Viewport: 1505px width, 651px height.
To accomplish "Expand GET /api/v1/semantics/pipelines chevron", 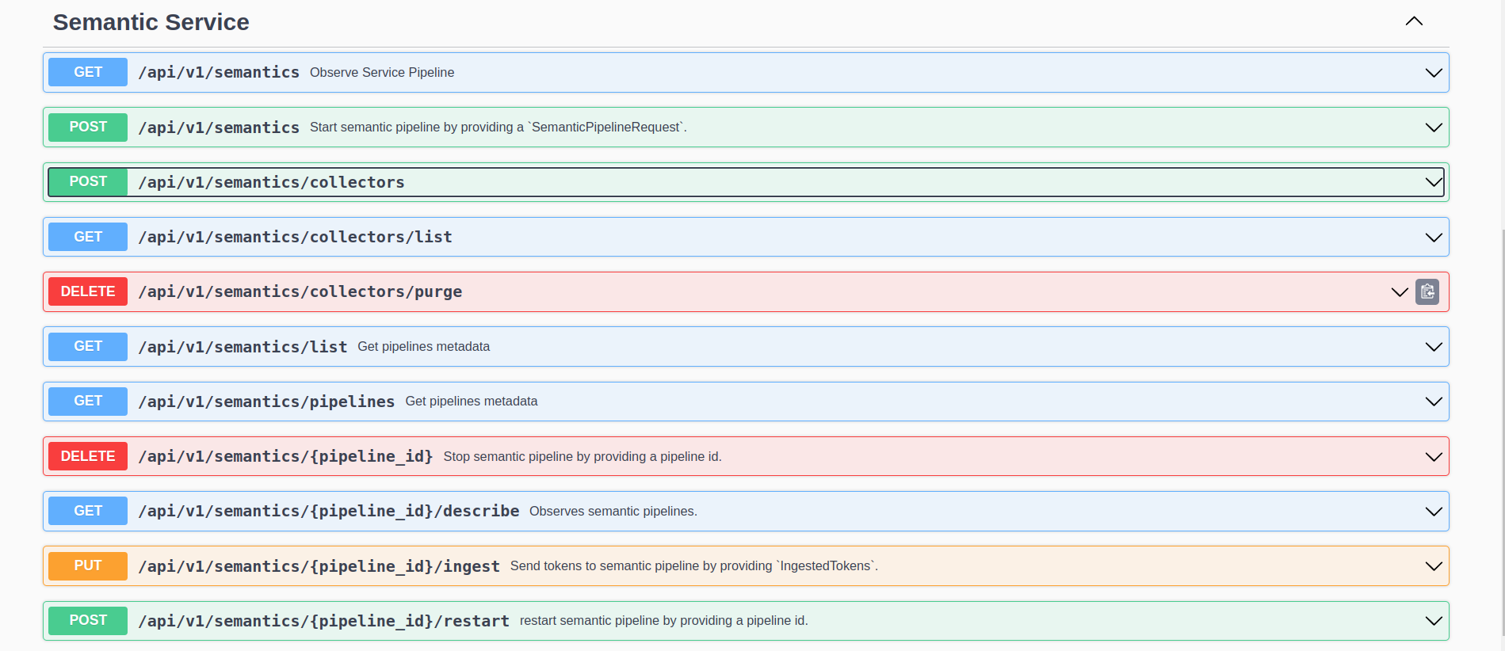I will click(x=1434, y=402).
